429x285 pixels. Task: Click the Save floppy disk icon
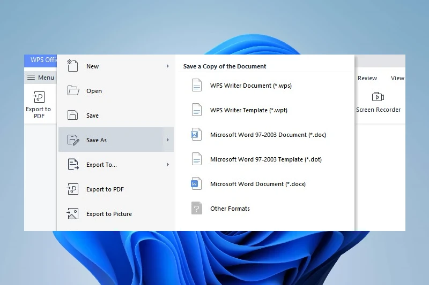(72, 115)
